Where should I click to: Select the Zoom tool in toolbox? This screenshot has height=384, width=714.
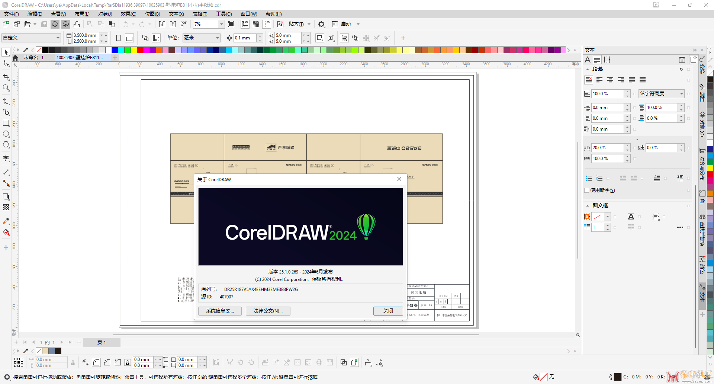[x=6, y=88]
